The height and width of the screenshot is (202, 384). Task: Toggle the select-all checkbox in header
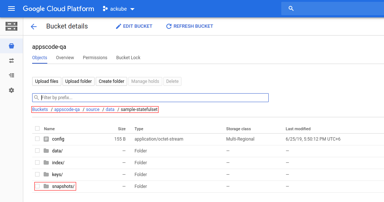[x=37, y=129]
